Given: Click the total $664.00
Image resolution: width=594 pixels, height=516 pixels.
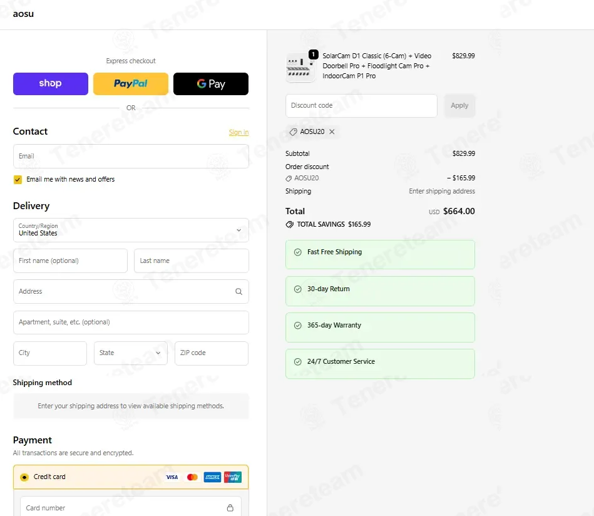Looking at the screenshot, I should point(459,211).
